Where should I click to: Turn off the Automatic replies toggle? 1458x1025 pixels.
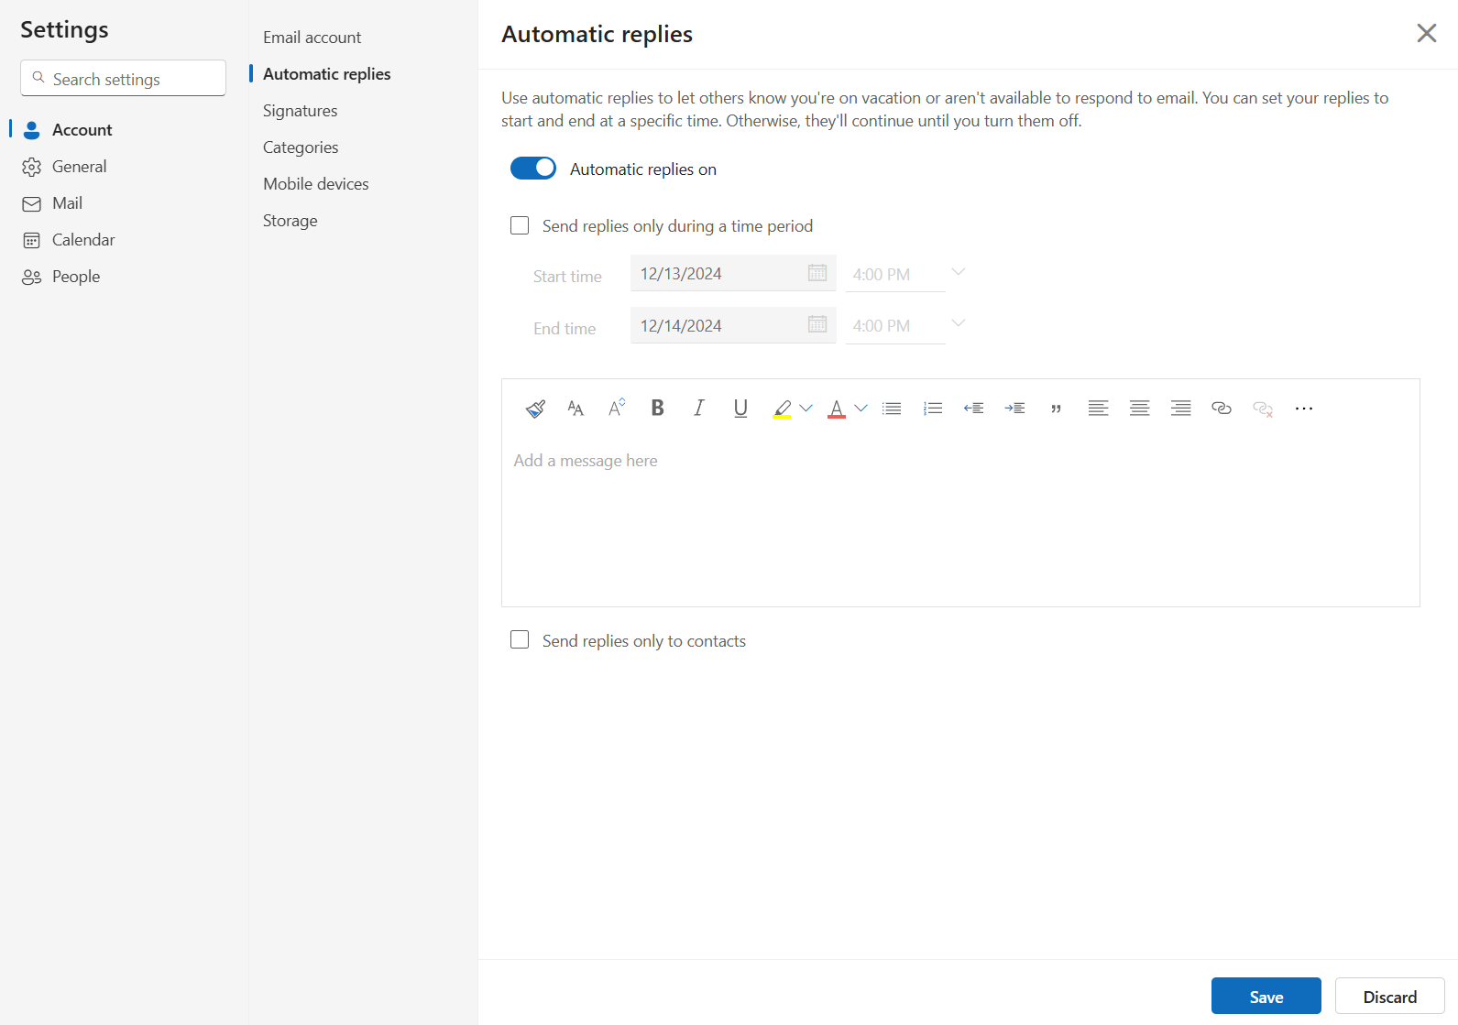533,168
